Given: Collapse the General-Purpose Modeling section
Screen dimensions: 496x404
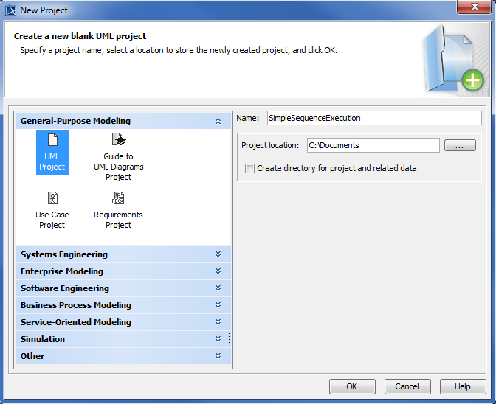Looking at the screenshot, I should [123, 121].
